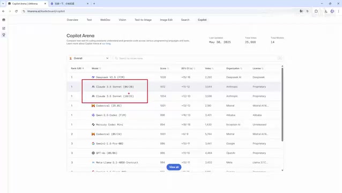
Task: Reload the page with the refresh icon
Action: pyautogui.click(x=17, y=11)
